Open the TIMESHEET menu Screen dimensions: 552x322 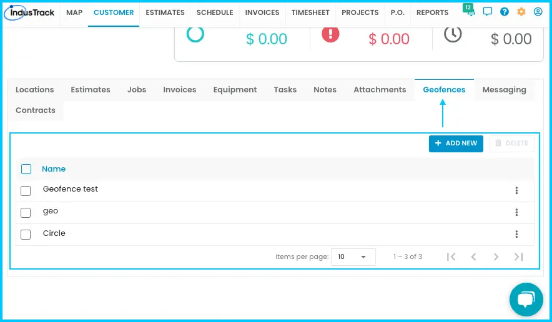pyautogui.click(x=310, y=12)
